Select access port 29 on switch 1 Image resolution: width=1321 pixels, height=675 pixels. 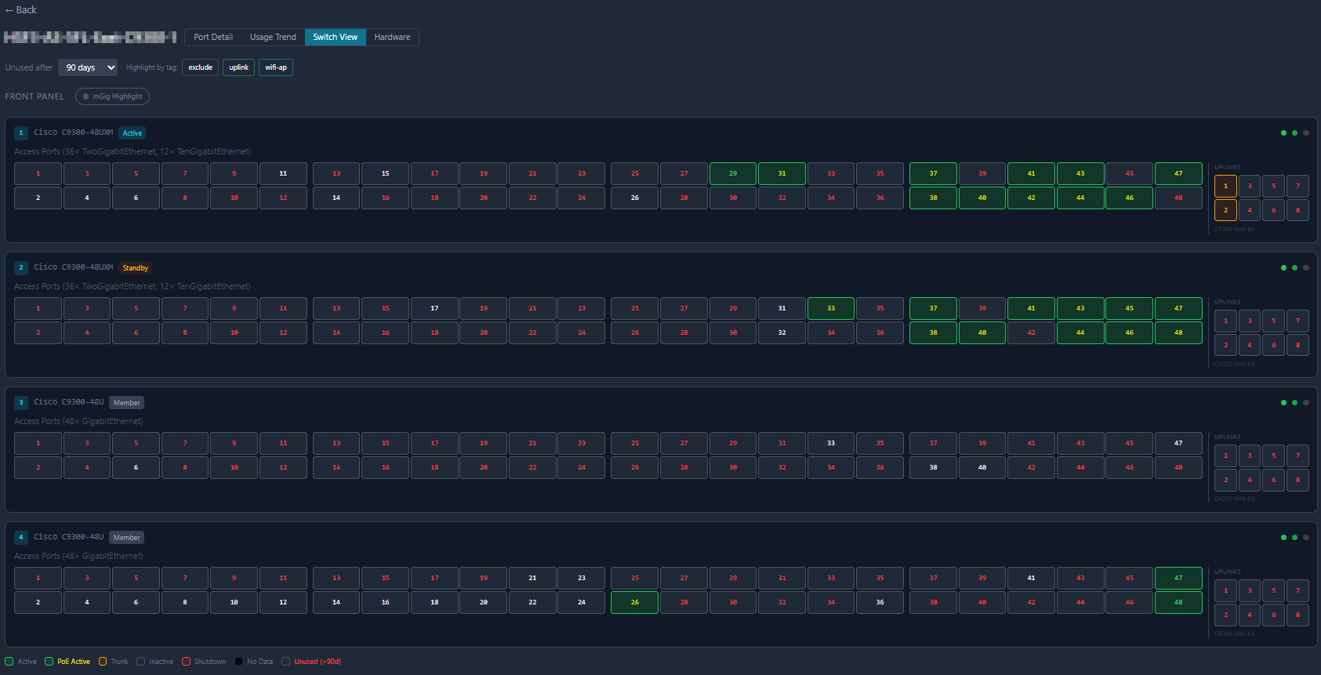[x=733, y=173]
